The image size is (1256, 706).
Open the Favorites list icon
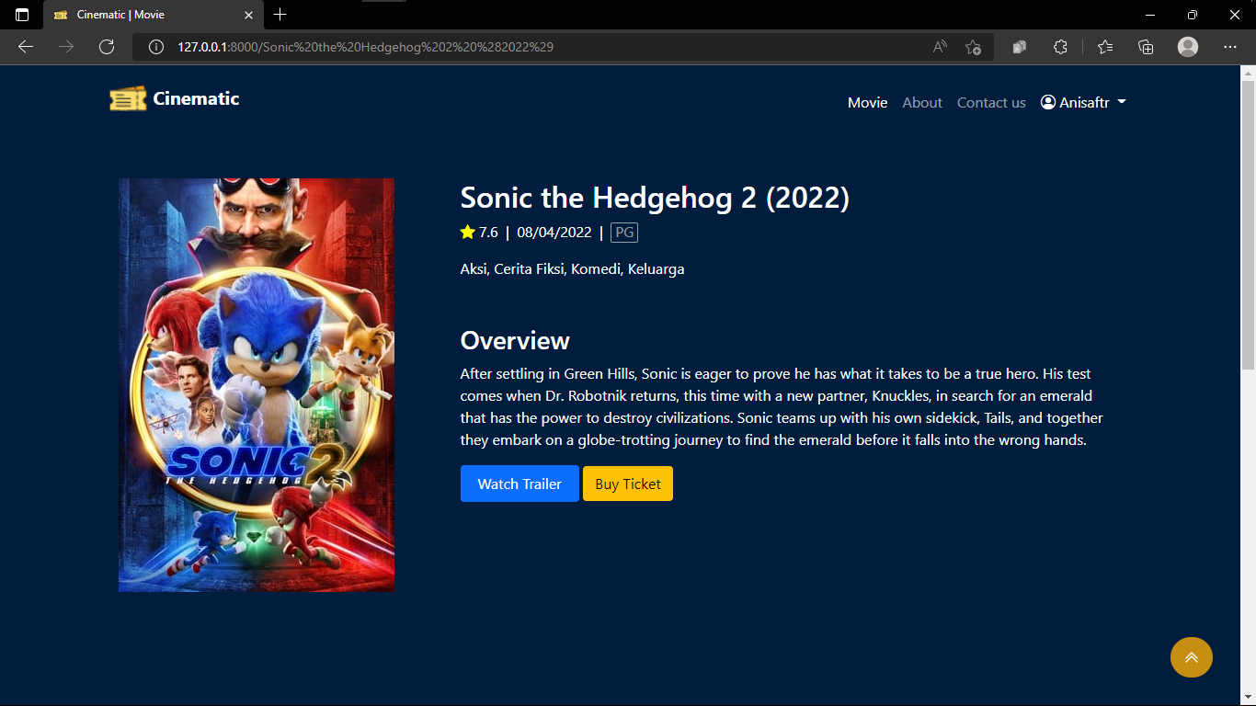pyautogui.click(x=1105, y=47)
